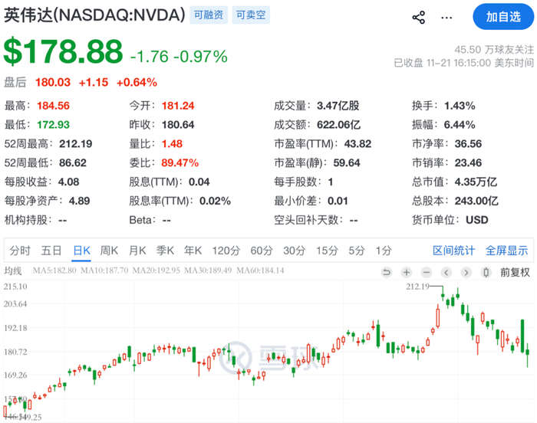Add NVDA to watchlist with 加自选
The image size is (537, 423).
503,17
